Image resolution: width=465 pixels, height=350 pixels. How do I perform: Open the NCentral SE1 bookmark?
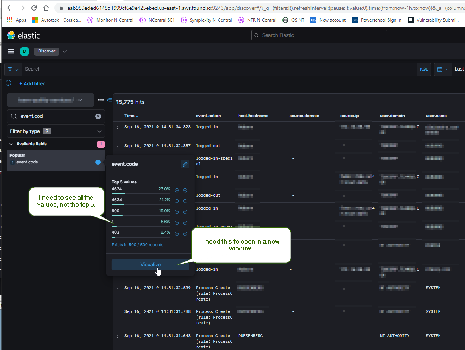click(x=157, y=20)
